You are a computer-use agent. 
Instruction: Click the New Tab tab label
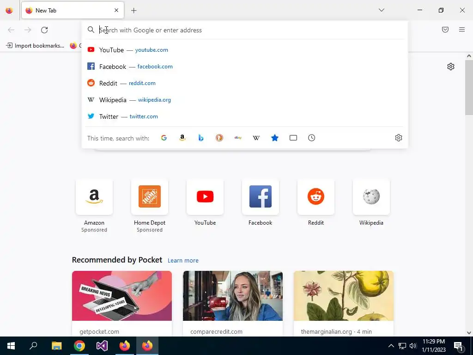(x=46, y=11)
